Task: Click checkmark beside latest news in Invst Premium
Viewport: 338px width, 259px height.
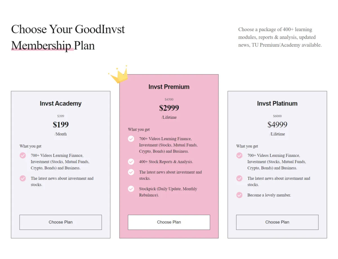Action: [x=131, y=172]
